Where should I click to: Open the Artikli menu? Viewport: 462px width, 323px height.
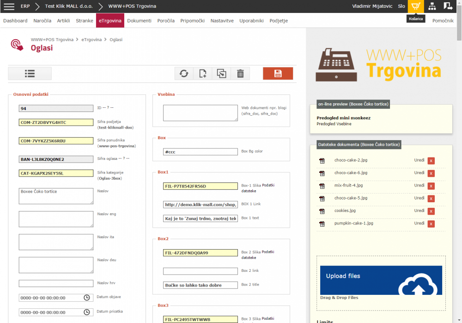(63, 21)
